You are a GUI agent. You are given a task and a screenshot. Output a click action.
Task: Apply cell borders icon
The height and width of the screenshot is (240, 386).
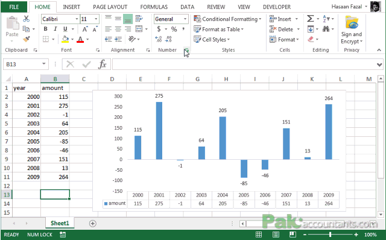(46, 39)
